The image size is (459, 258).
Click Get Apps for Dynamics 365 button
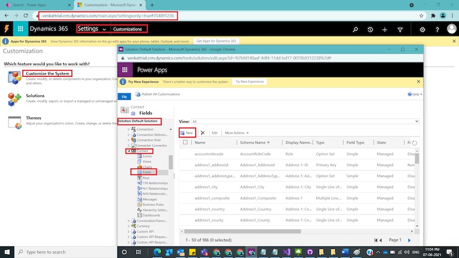point(216,41)
